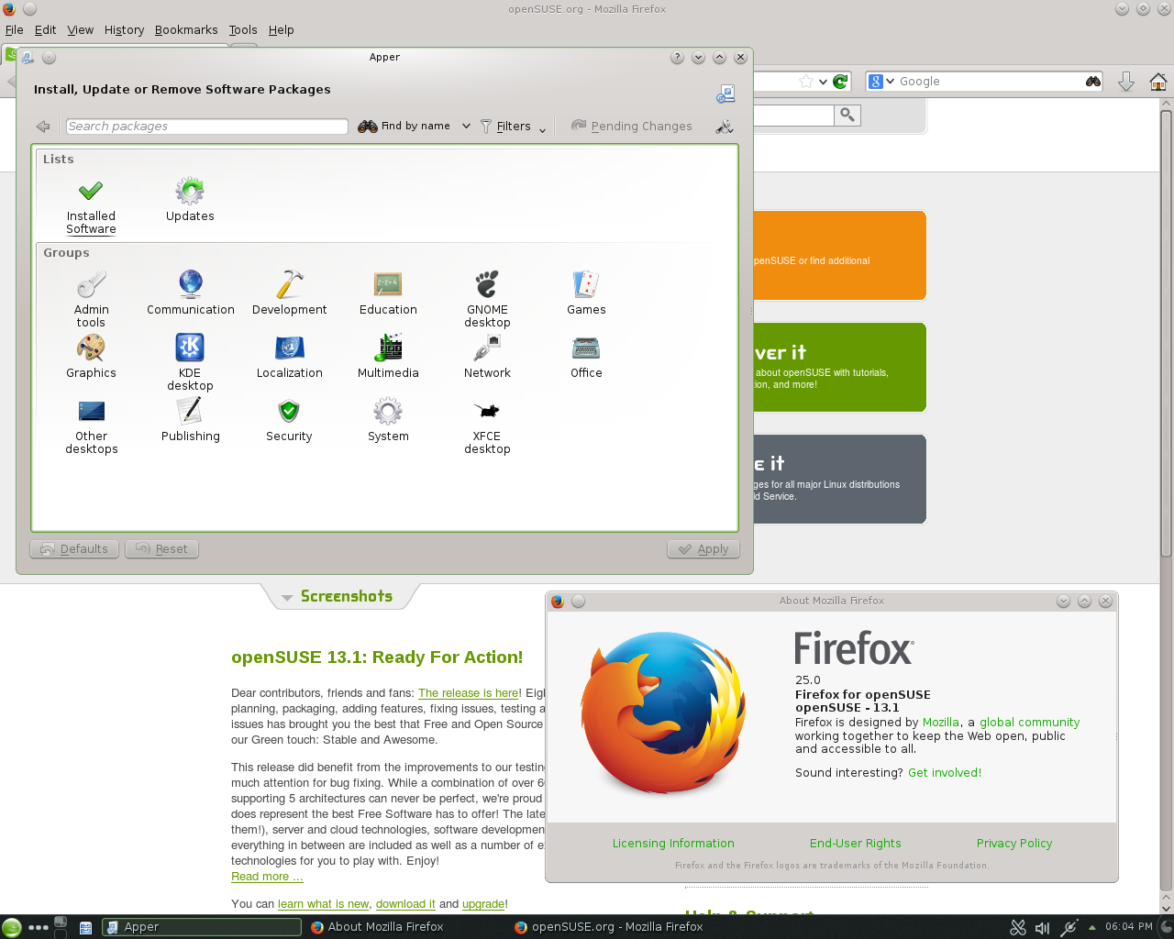The width and height of the screenshot is (1174, 939).
Task: Open the Publishing package group
Action: 190,419
